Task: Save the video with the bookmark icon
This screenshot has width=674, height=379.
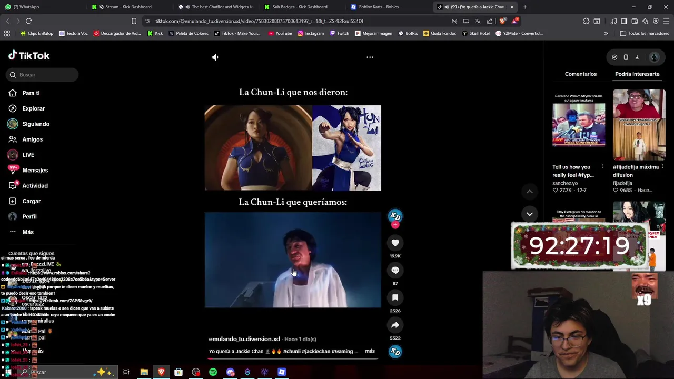Action: coord(395,297)
